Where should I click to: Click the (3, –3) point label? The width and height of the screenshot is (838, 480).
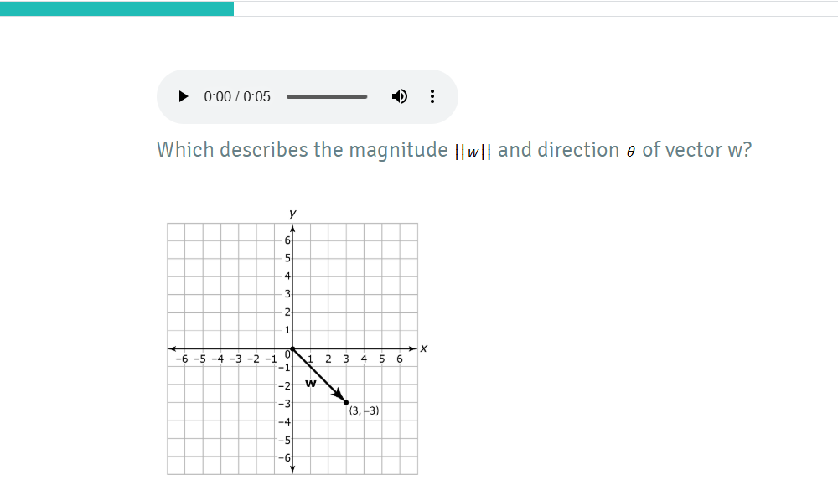[x=364, y=410]
